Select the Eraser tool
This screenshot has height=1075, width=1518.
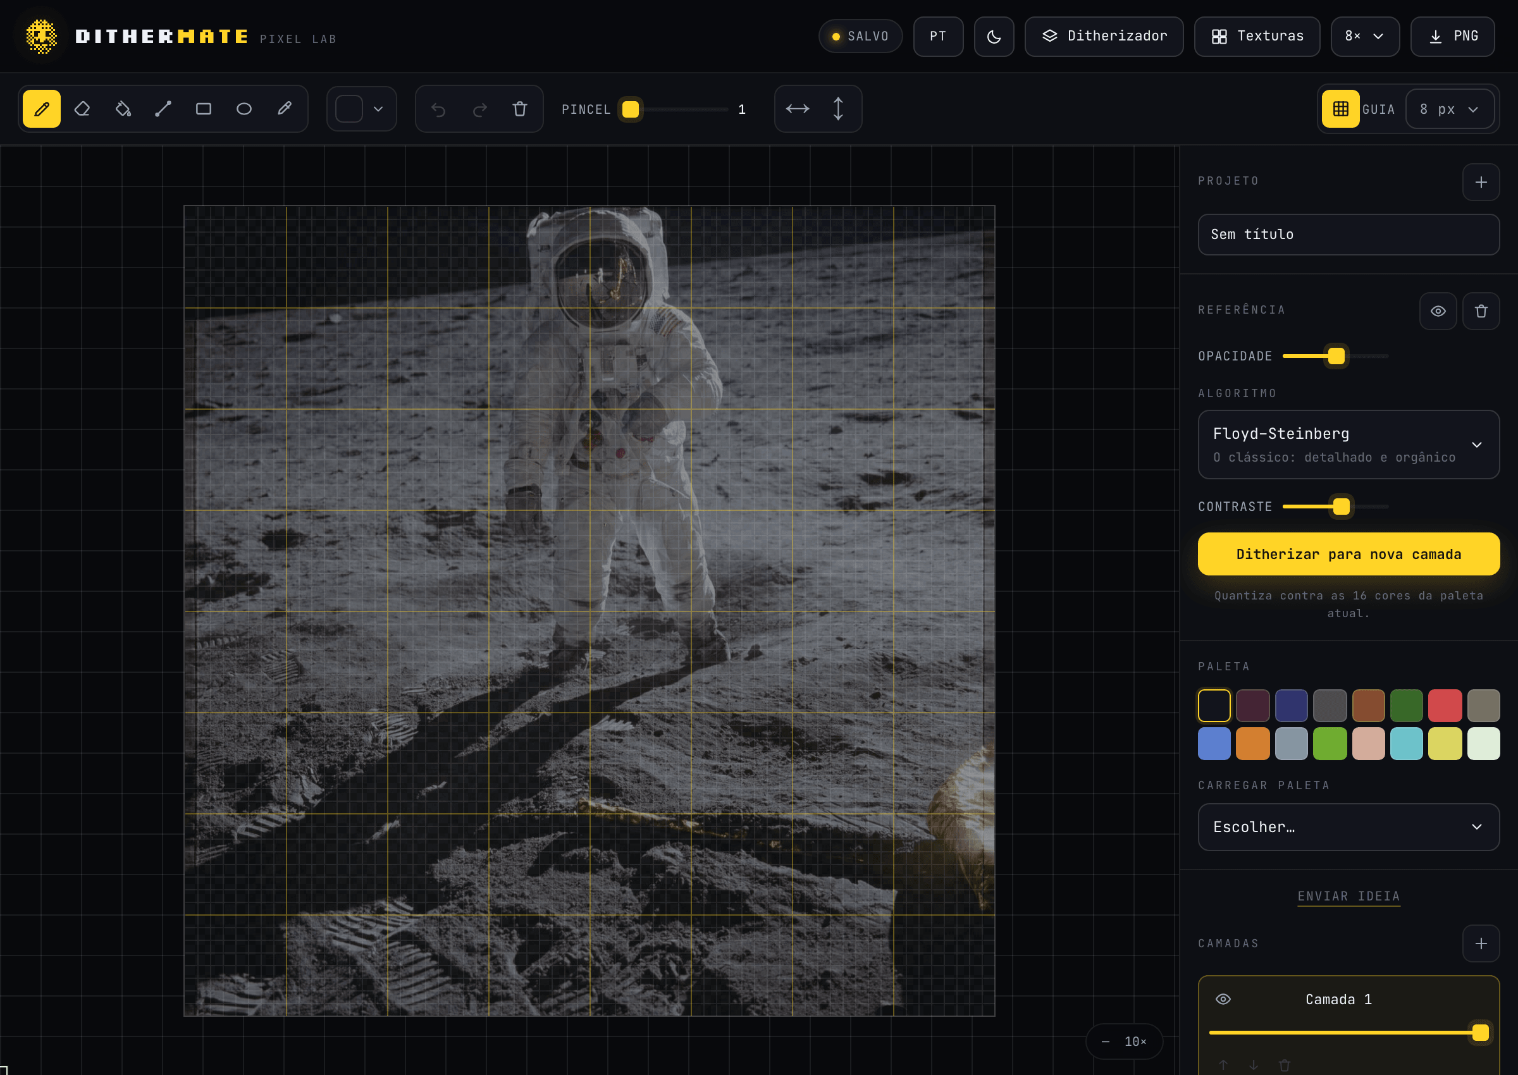(x=82, y=109)
